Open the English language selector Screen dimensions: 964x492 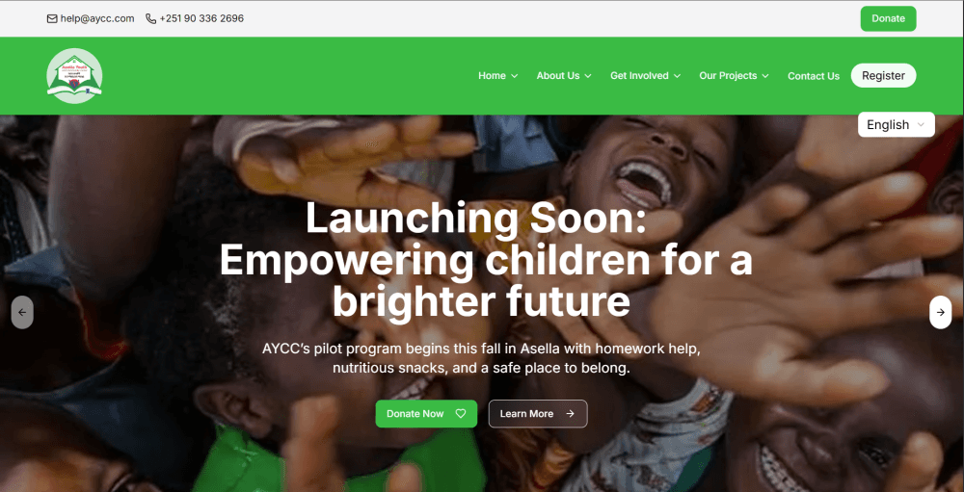[x=896, y=125]
